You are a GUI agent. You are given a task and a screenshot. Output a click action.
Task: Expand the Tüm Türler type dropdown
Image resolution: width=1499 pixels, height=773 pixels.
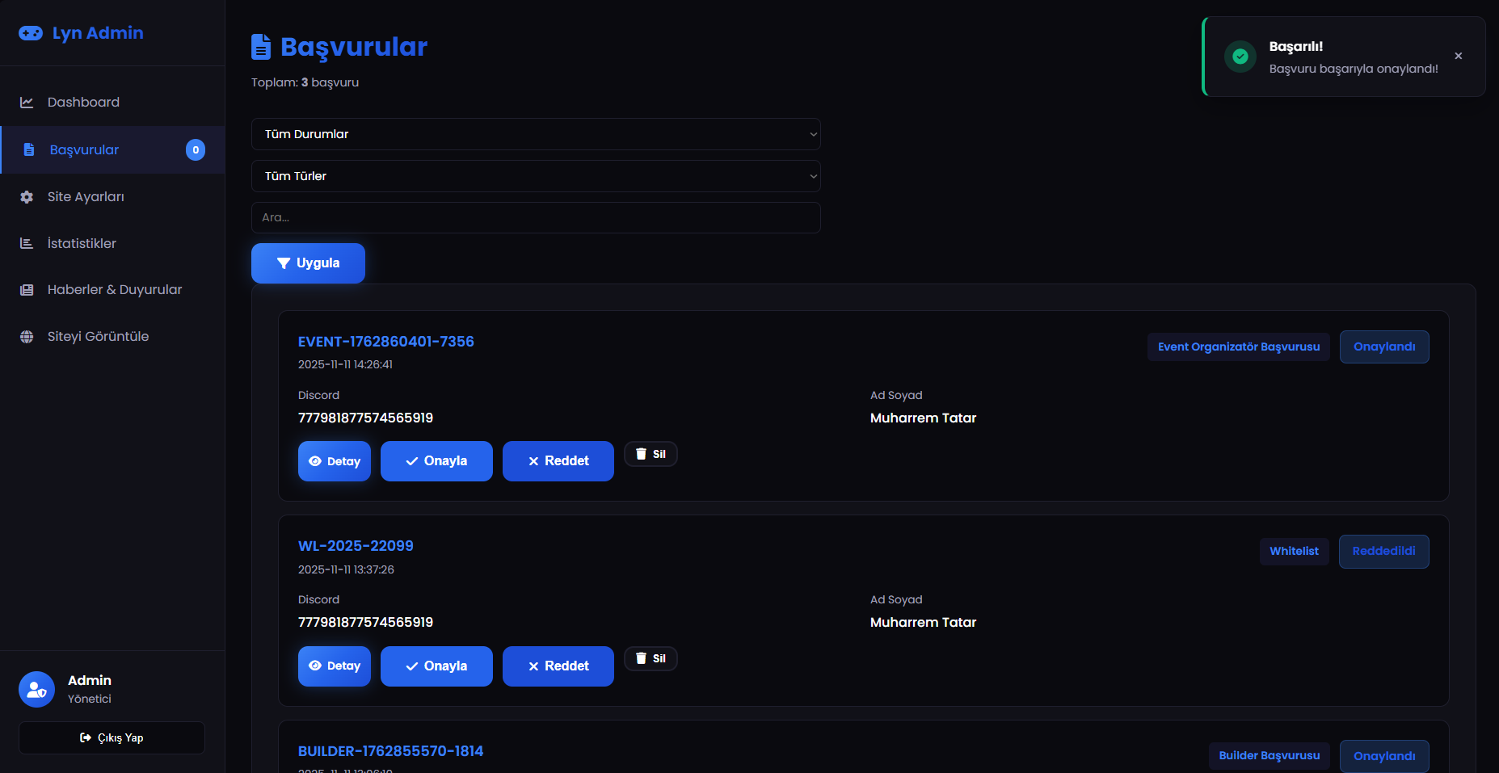click(536, 176)
